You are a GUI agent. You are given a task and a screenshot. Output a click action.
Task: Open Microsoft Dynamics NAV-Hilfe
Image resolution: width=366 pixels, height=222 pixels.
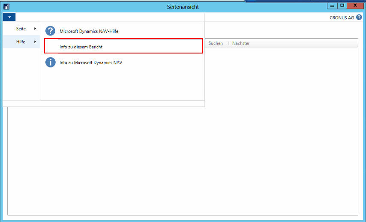123,31
